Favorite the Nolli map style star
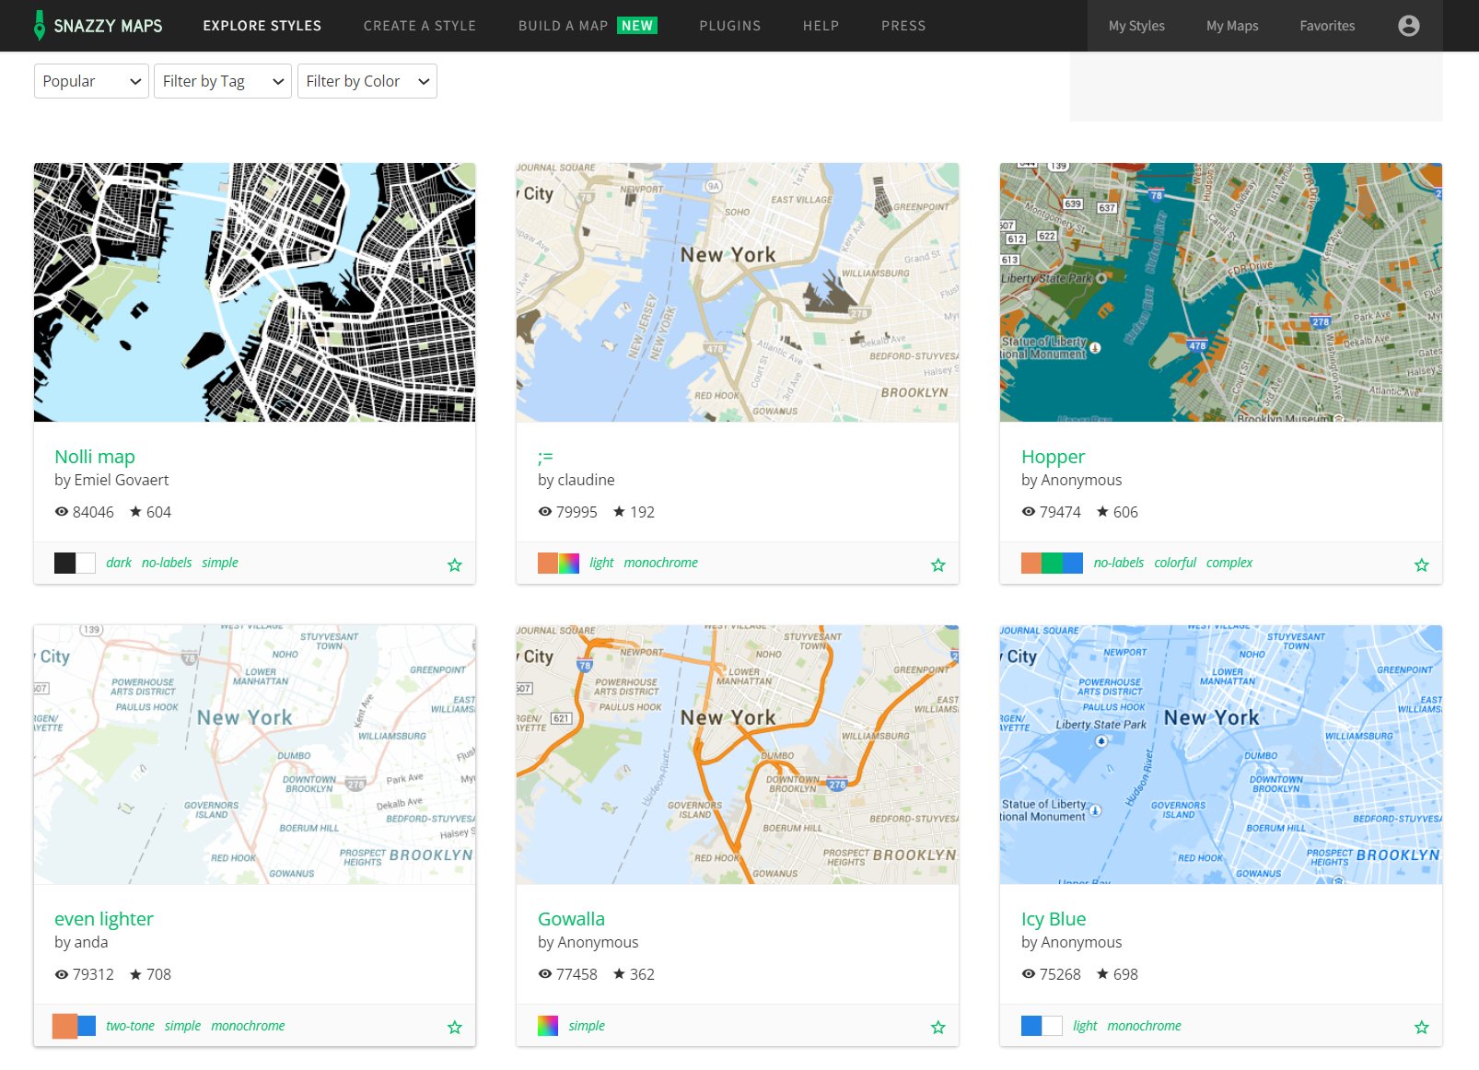 [x=455, y=564]
